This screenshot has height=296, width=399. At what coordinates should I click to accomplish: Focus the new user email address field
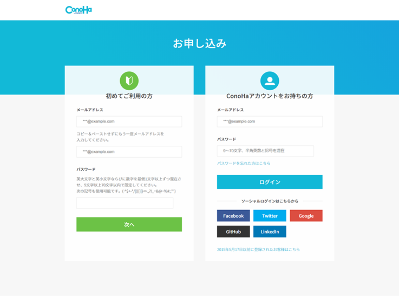129,122
